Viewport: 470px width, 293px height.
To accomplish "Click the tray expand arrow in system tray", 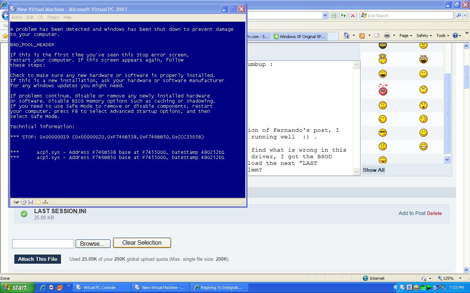I will [x=396, y=288].
